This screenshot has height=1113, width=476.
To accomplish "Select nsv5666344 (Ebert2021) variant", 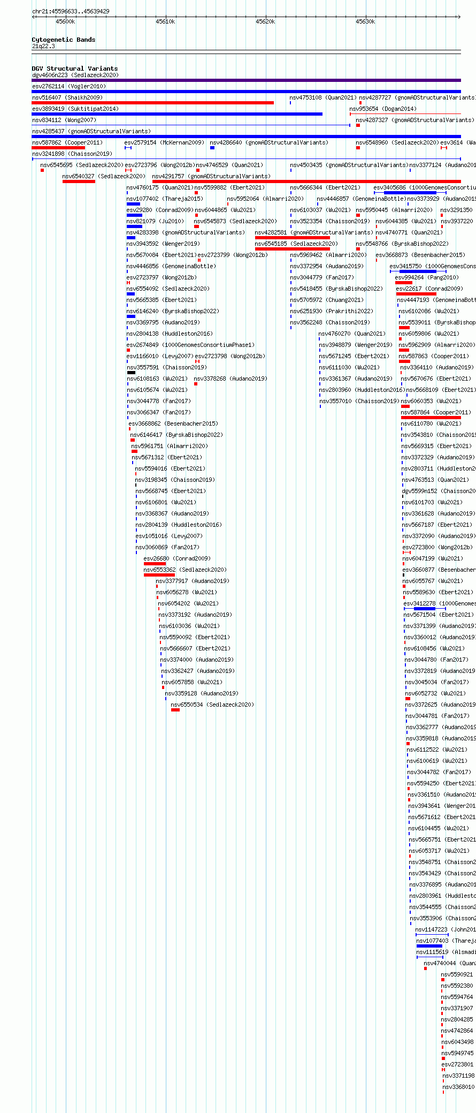I will point(325,188).
